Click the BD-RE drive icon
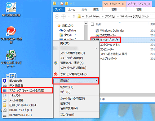155x121 pixels. tap(5, 110)
